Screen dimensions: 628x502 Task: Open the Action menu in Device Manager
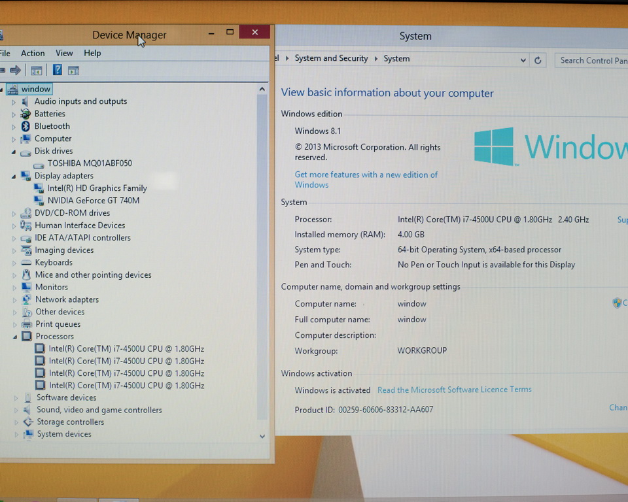click(33, 53)
